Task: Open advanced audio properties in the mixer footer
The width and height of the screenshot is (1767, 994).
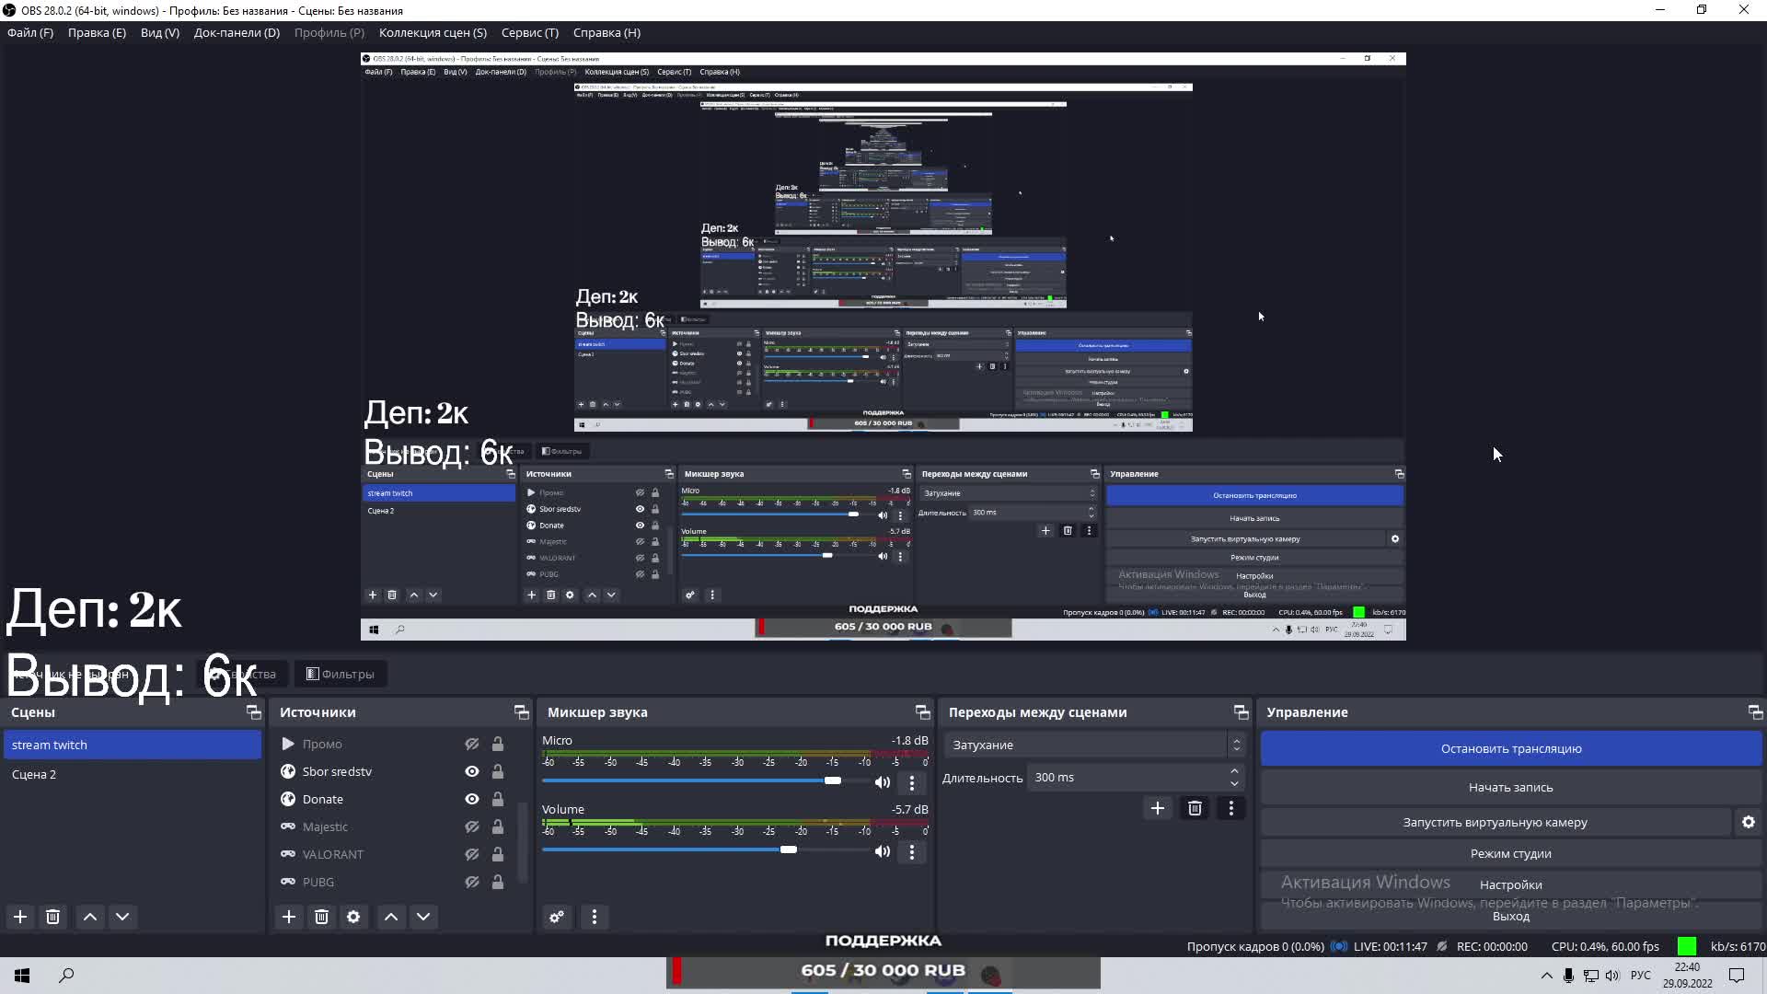Action: click(x=557, y=917)
